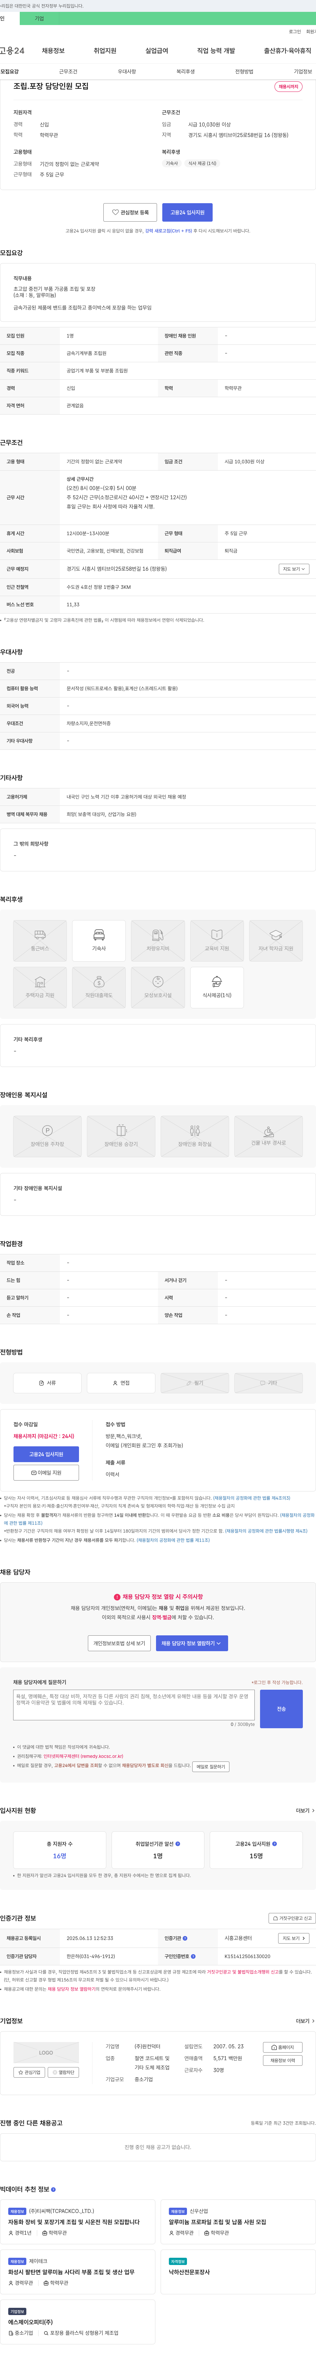Image resolution: width=316 pixels, height=2374 pixels.
Task: Click the 장애인용 승강기 facility icon
Action: [121, 1136]
